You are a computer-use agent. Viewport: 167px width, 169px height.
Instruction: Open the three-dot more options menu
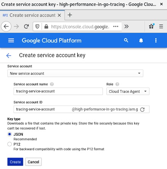click(x=156, y=41)
